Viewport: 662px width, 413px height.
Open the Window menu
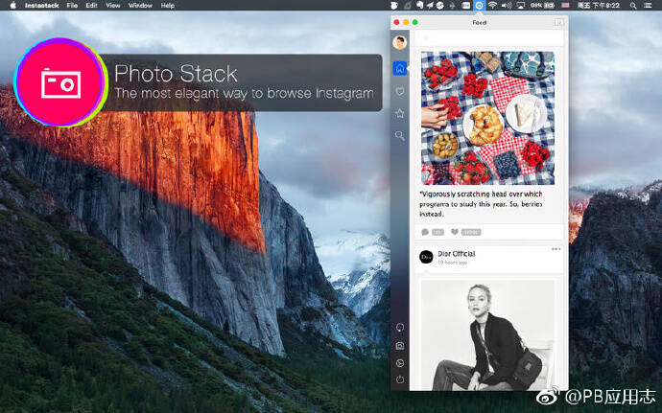pos(140,6)
